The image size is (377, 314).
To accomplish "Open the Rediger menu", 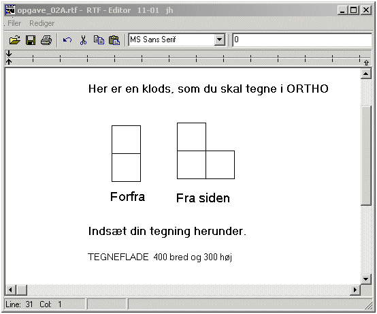I will [x=42, y=23].
